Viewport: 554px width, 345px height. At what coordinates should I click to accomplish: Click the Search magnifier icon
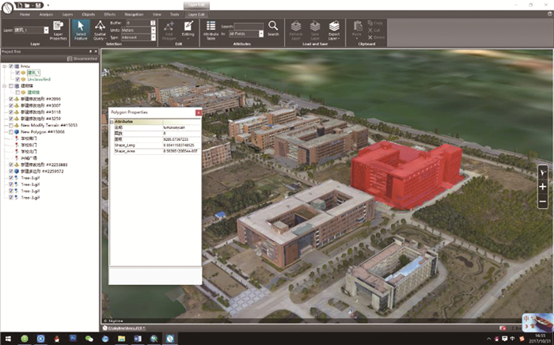[x=273, y=29]
